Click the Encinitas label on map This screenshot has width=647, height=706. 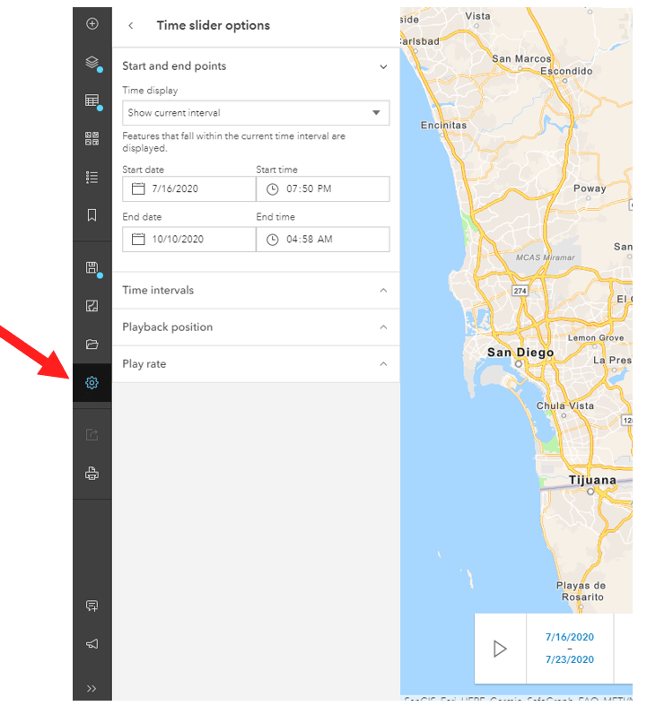tap(443, 126)
